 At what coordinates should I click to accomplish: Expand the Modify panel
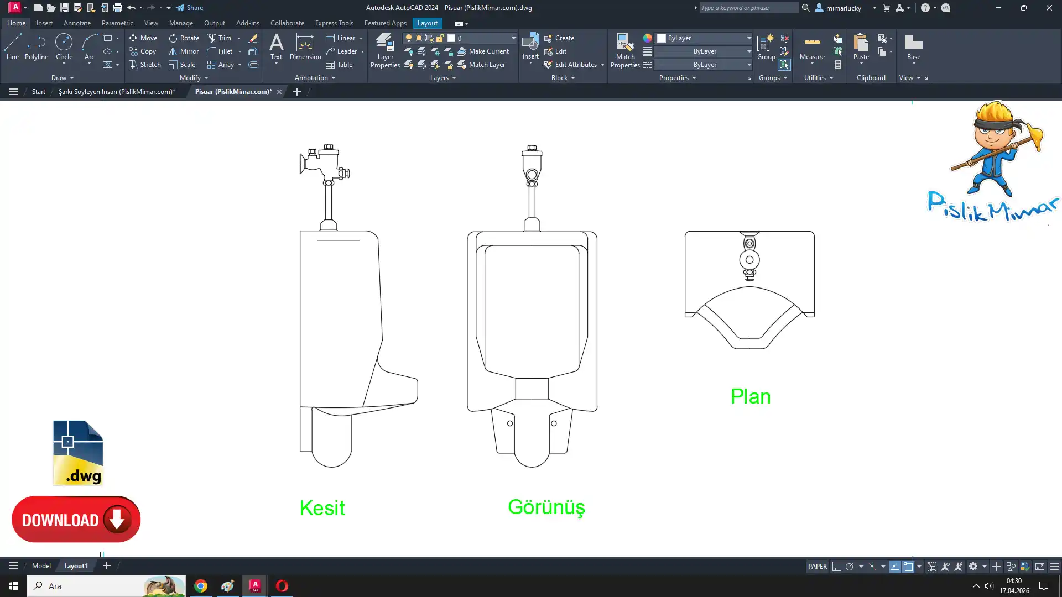pyautogui.click(x=194, y=78)
